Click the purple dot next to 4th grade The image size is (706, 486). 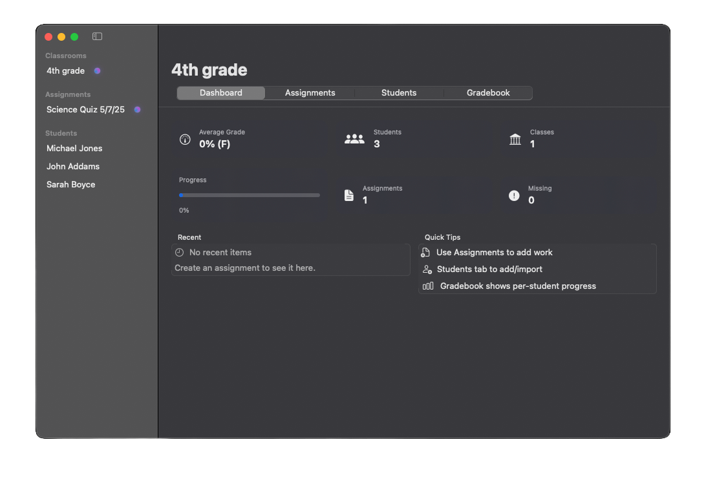click(96, 70)
